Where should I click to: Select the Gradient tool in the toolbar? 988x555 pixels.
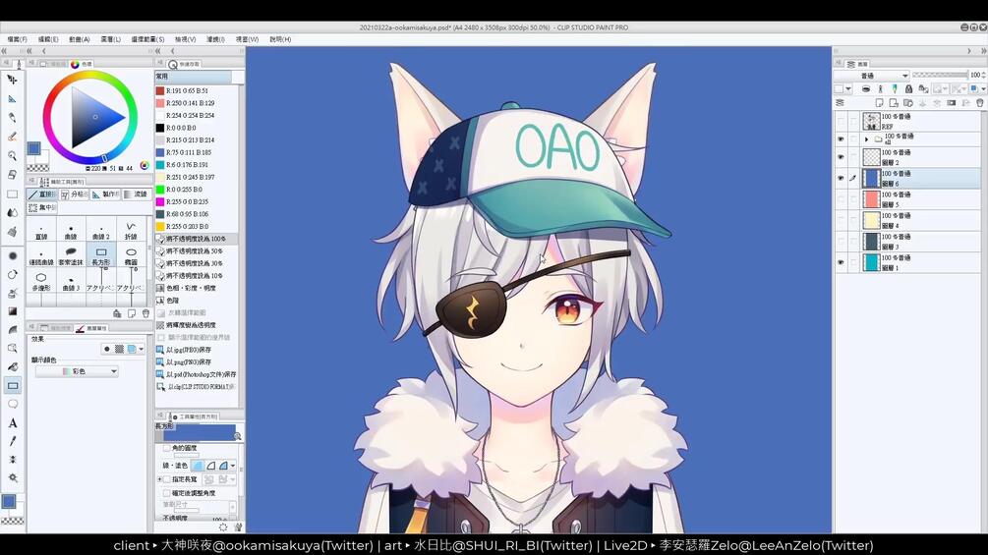point(12,310)
